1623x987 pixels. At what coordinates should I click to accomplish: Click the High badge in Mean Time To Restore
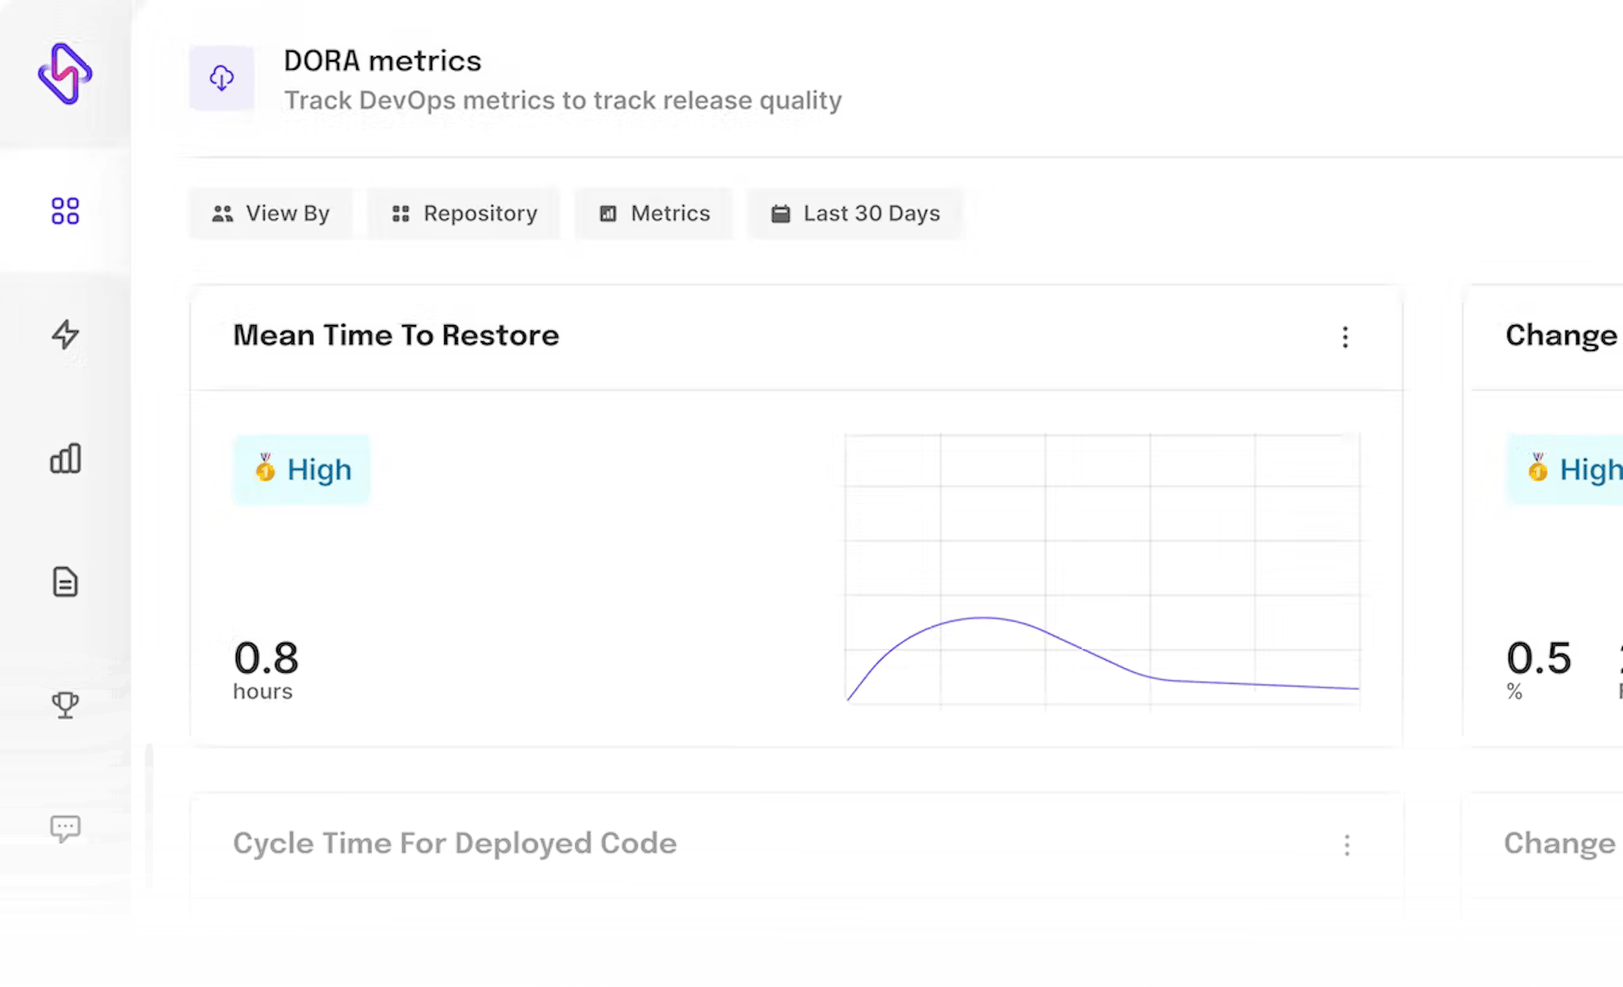pyautogui.click(x=302, y=470)
